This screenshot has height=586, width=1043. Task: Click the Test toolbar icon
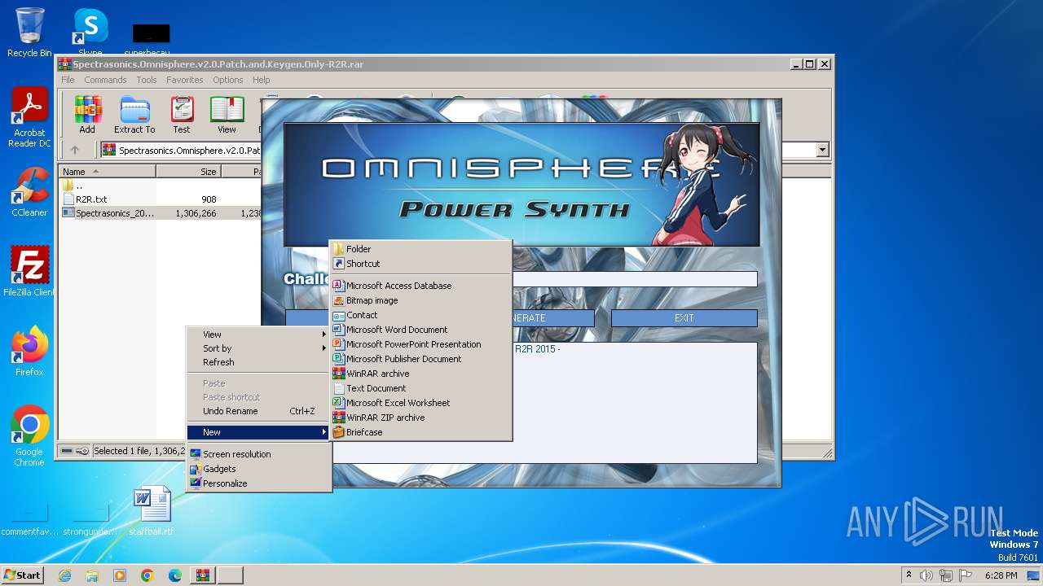[x=182, y=115]
